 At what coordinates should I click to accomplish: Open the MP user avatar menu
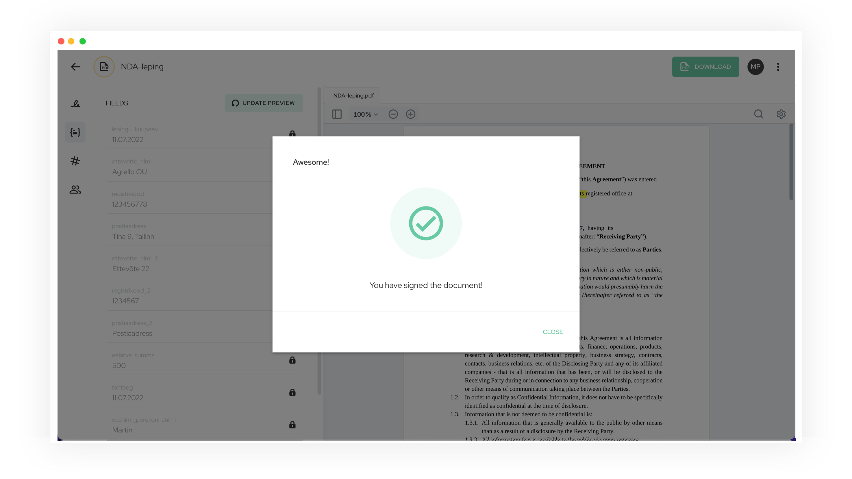coord(755,67)
